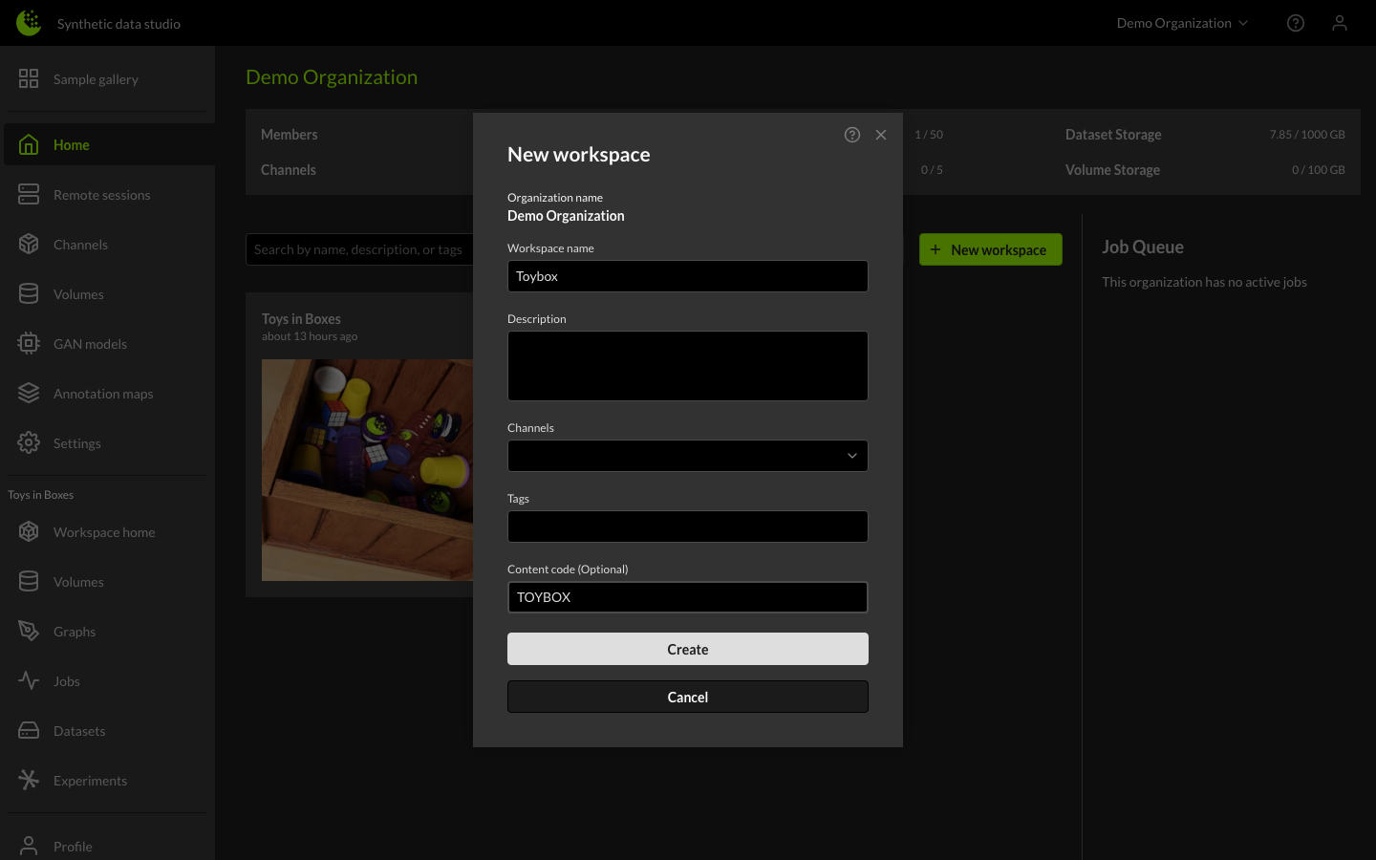
Task: Open the Synthetic data studio logo
Action: 29,22
